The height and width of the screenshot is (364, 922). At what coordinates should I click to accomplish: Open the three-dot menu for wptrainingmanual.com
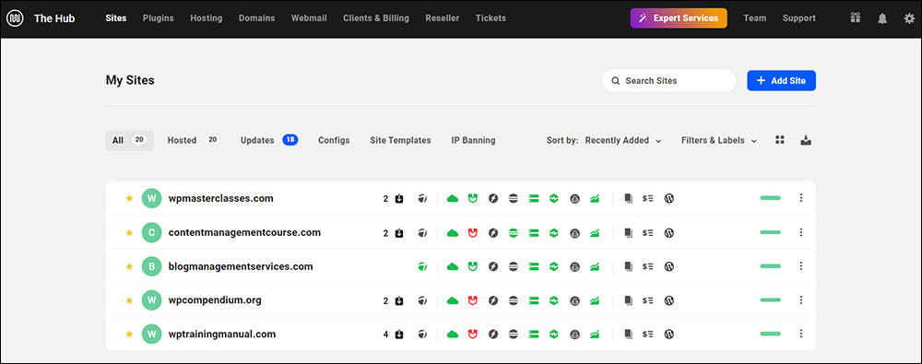[801, 334]
